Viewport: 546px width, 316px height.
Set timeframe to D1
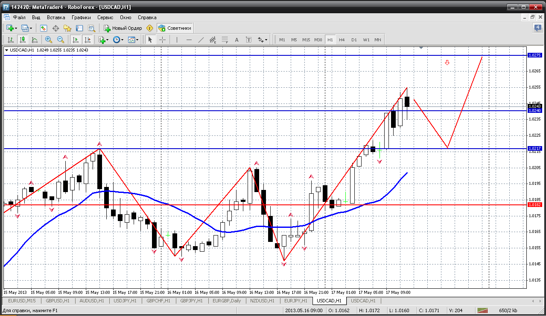[354, 40]
